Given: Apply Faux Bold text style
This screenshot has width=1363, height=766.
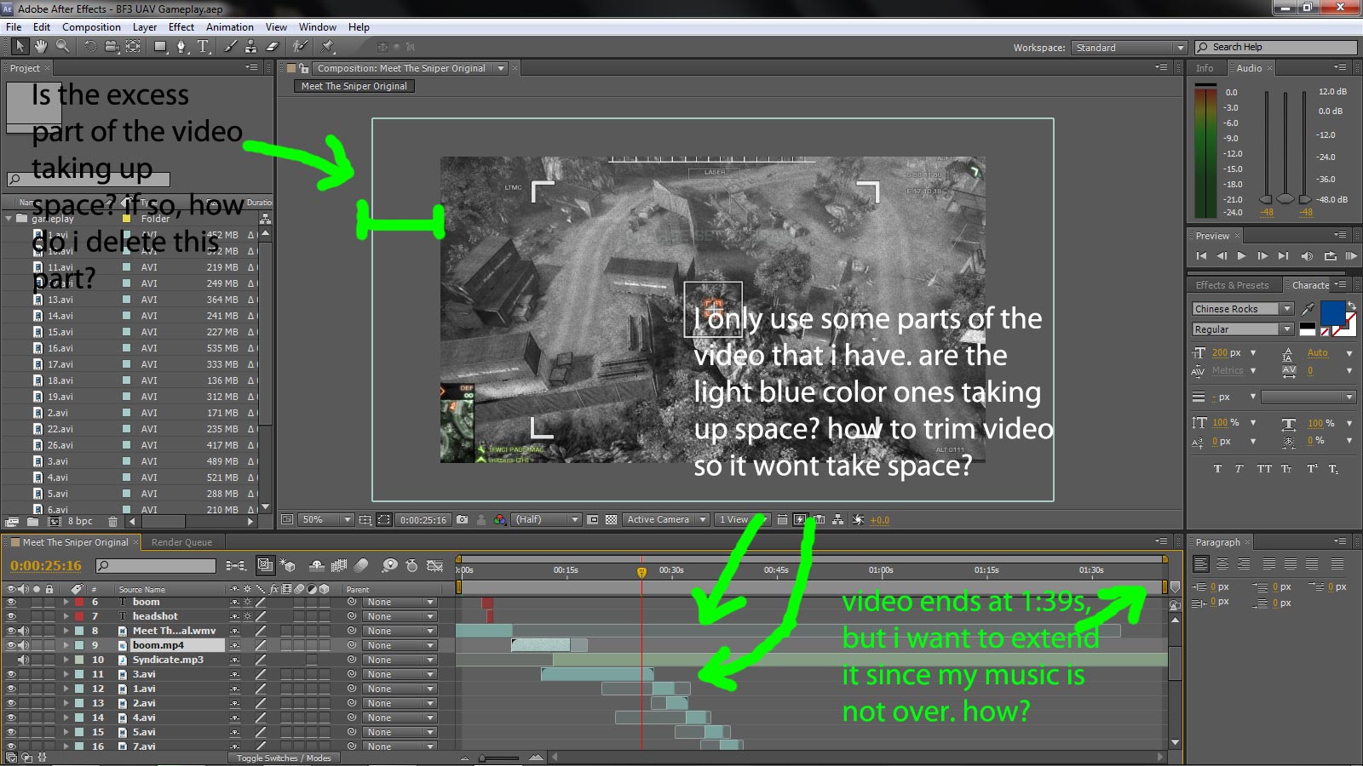Looking at the screenshot, I should tap(1216, 468).
